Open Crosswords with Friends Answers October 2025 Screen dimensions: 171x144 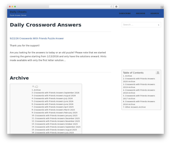tap(55, 124)
